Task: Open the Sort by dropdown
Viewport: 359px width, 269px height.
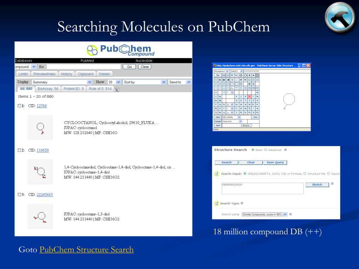Action: (144, 82)
